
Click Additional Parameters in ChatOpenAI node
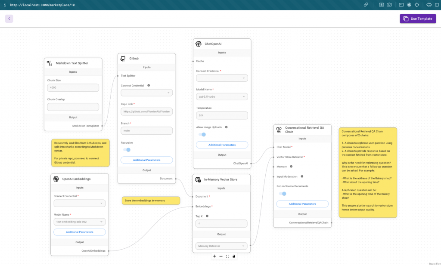tap(222, 145)
